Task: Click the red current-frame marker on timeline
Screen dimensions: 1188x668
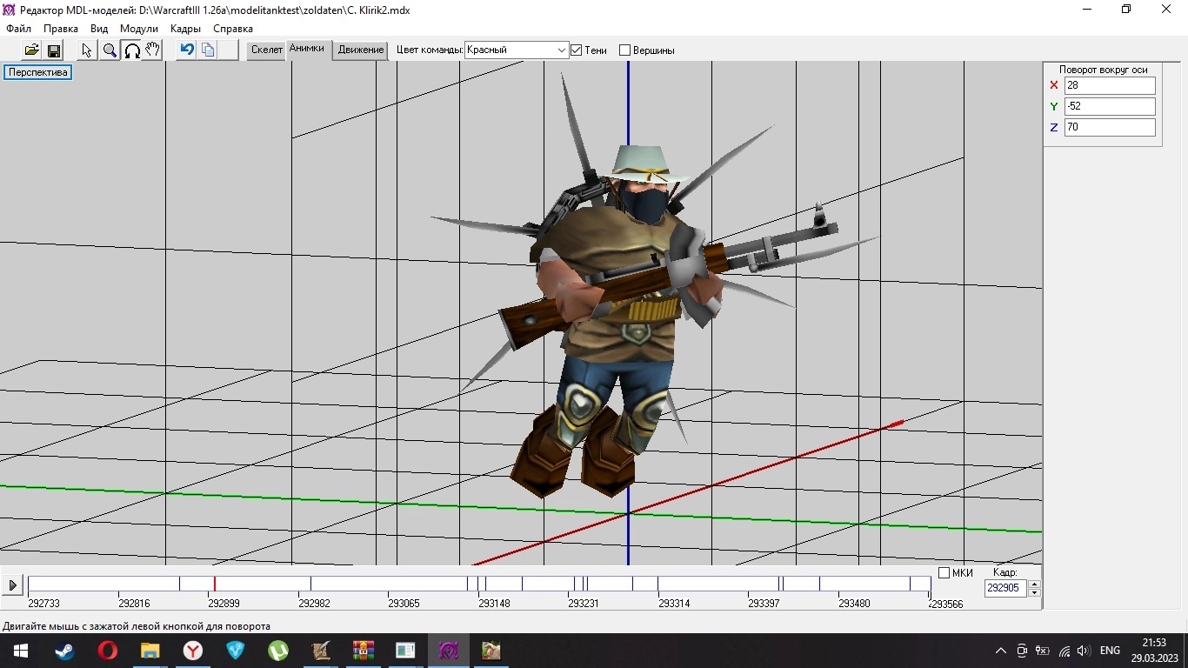Action: pyautogui.click(x=215, y=584)
